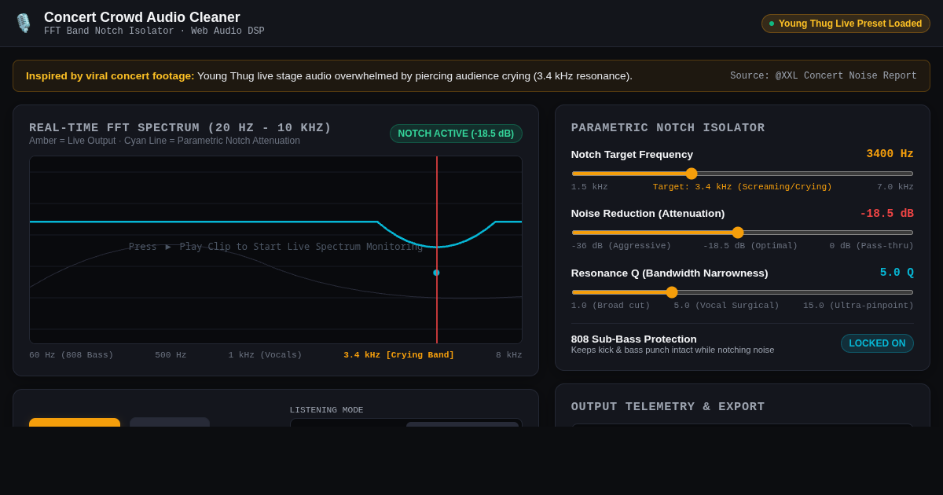This screenshot has height=495, width=943.
Task: Click the 1 kHz (Vocals) axis label
Action: (x=265, y=355)
